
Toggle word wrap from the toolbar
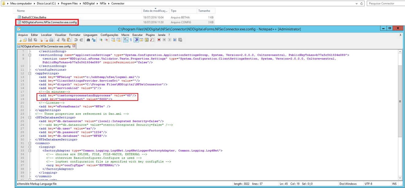[126, 40]
